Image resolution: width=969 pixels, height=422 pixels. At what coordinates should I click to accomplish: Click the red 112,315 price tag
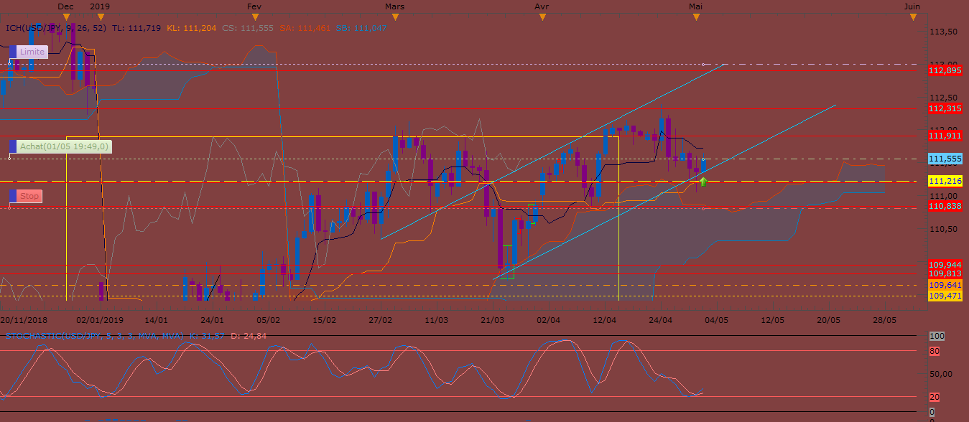point(945,108)
